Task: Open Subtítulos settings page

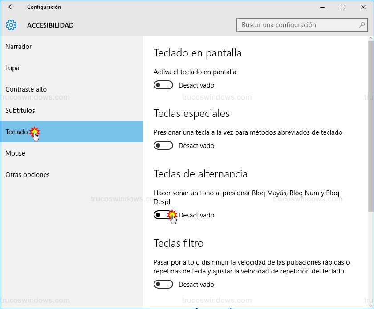Action: click(20, 111)
